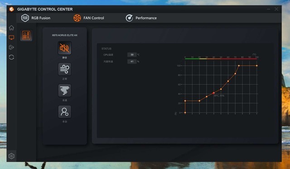
Task: Select the fan curve point at 100% top-right
Action: click(257, 66)
